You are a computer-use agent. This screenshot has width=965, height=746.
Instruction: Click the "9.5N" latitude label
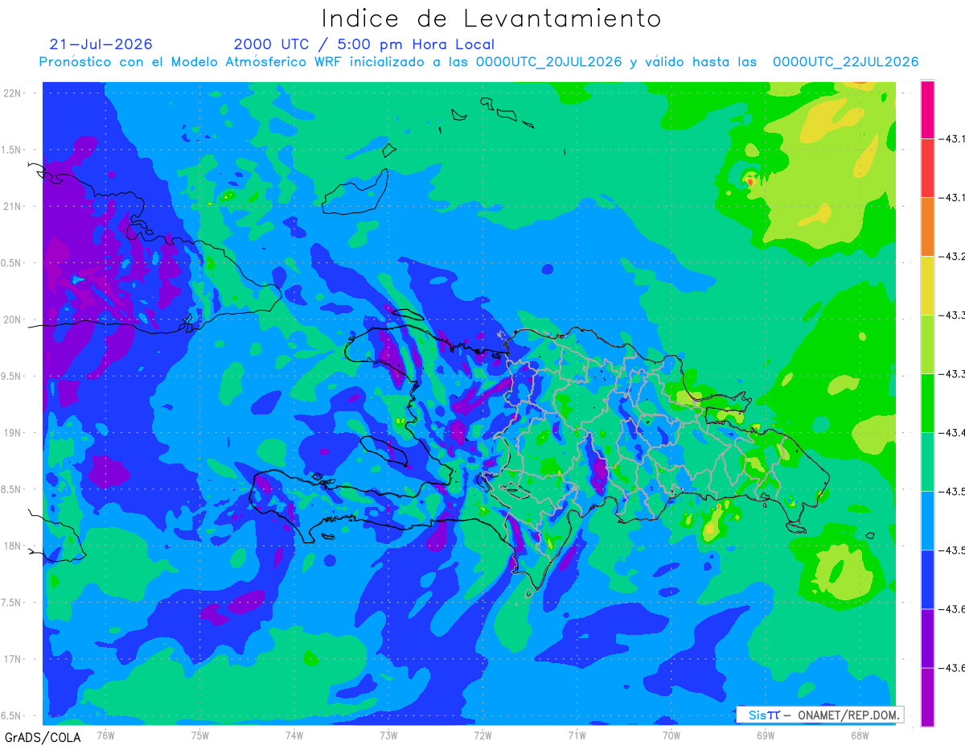(x=12, y=376)
